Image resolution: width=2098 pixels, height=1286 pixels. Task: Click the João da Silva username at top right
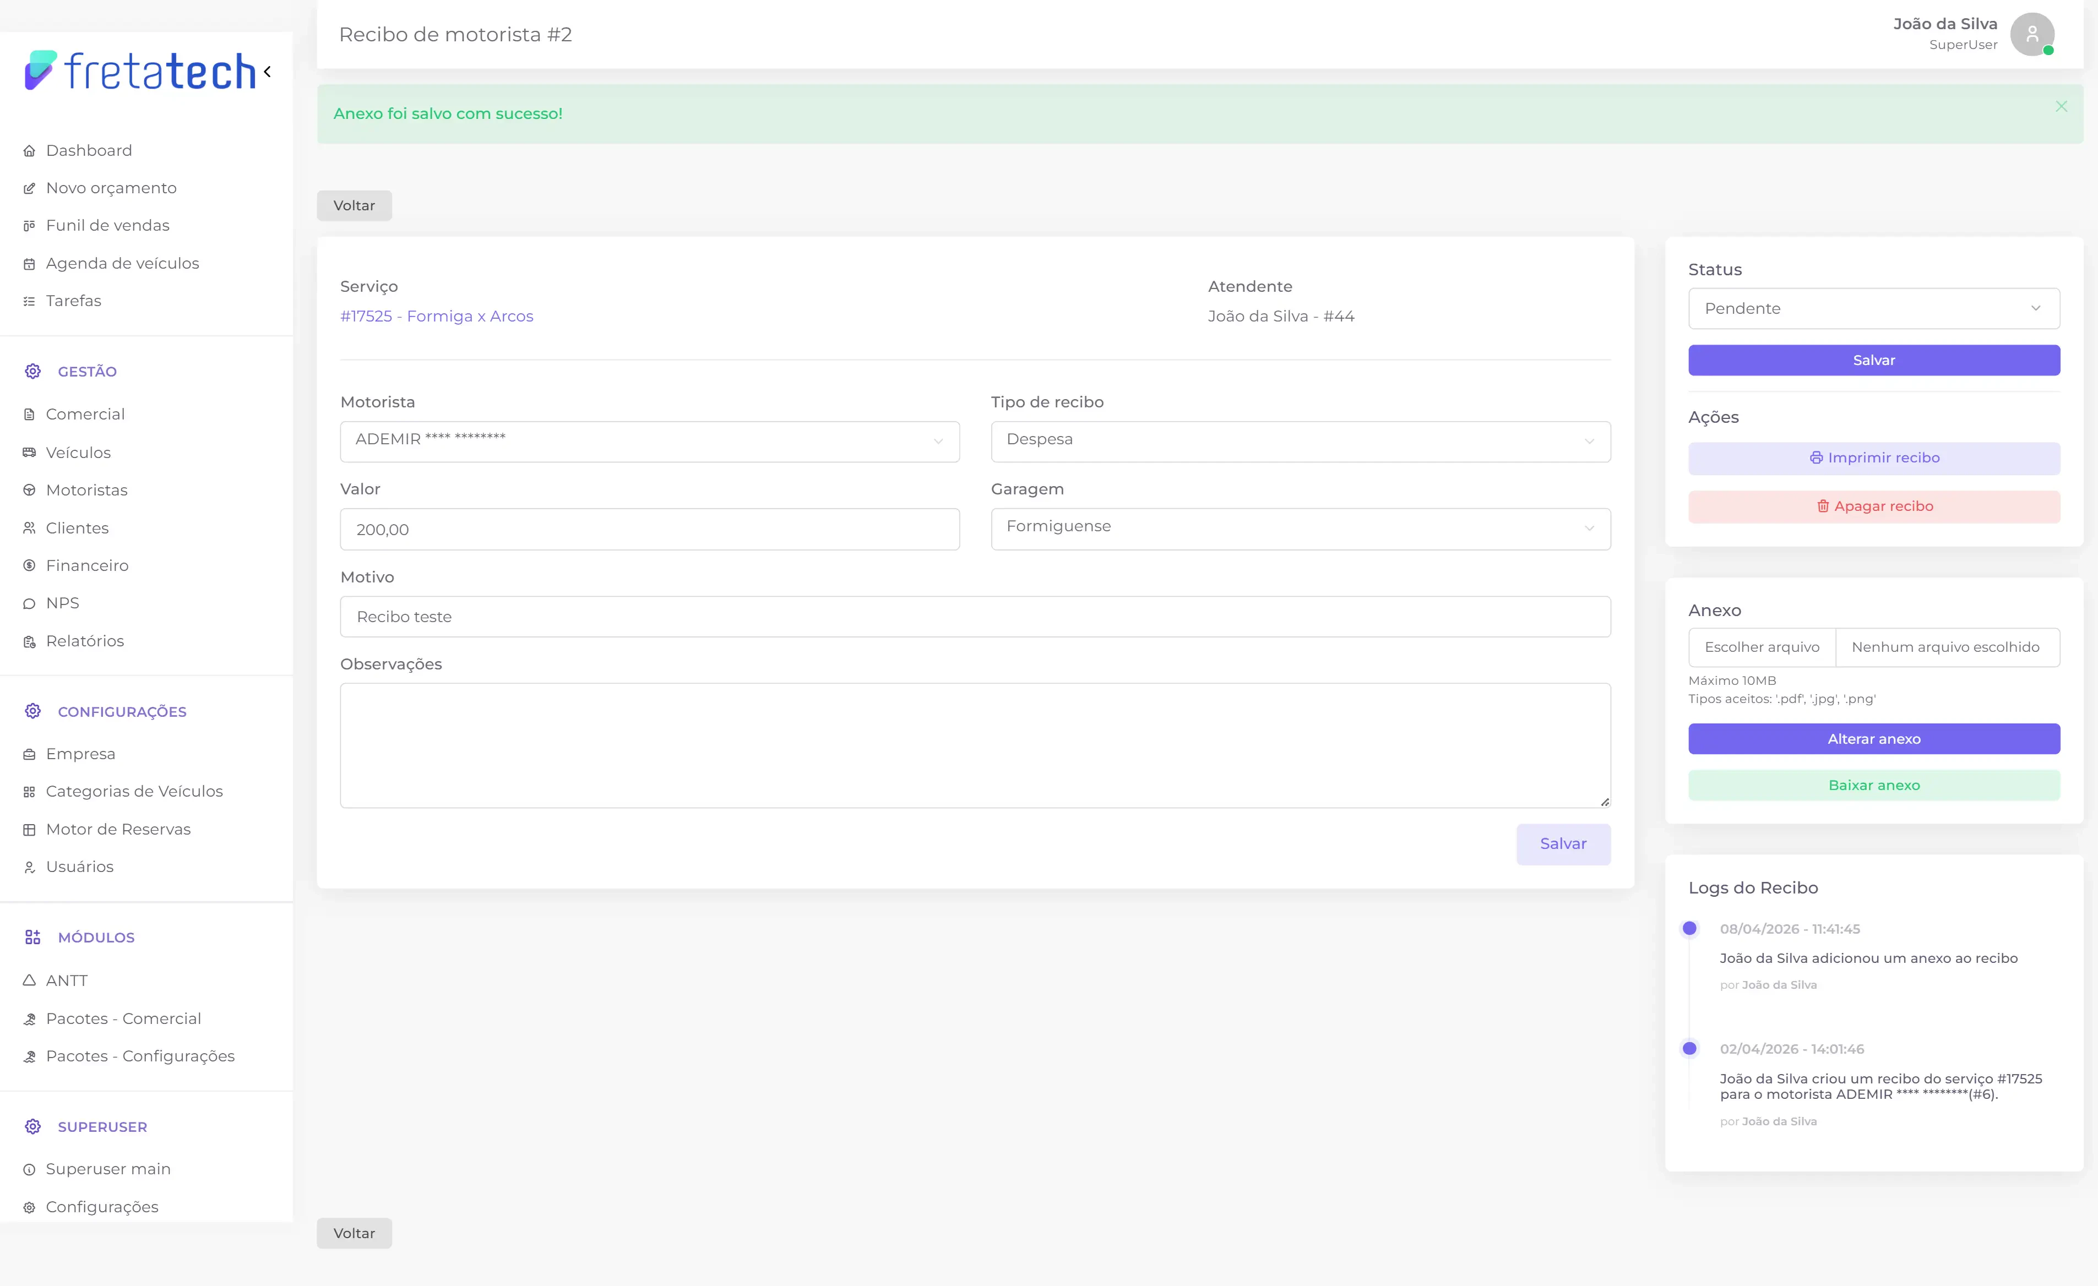pos(1945,24)
